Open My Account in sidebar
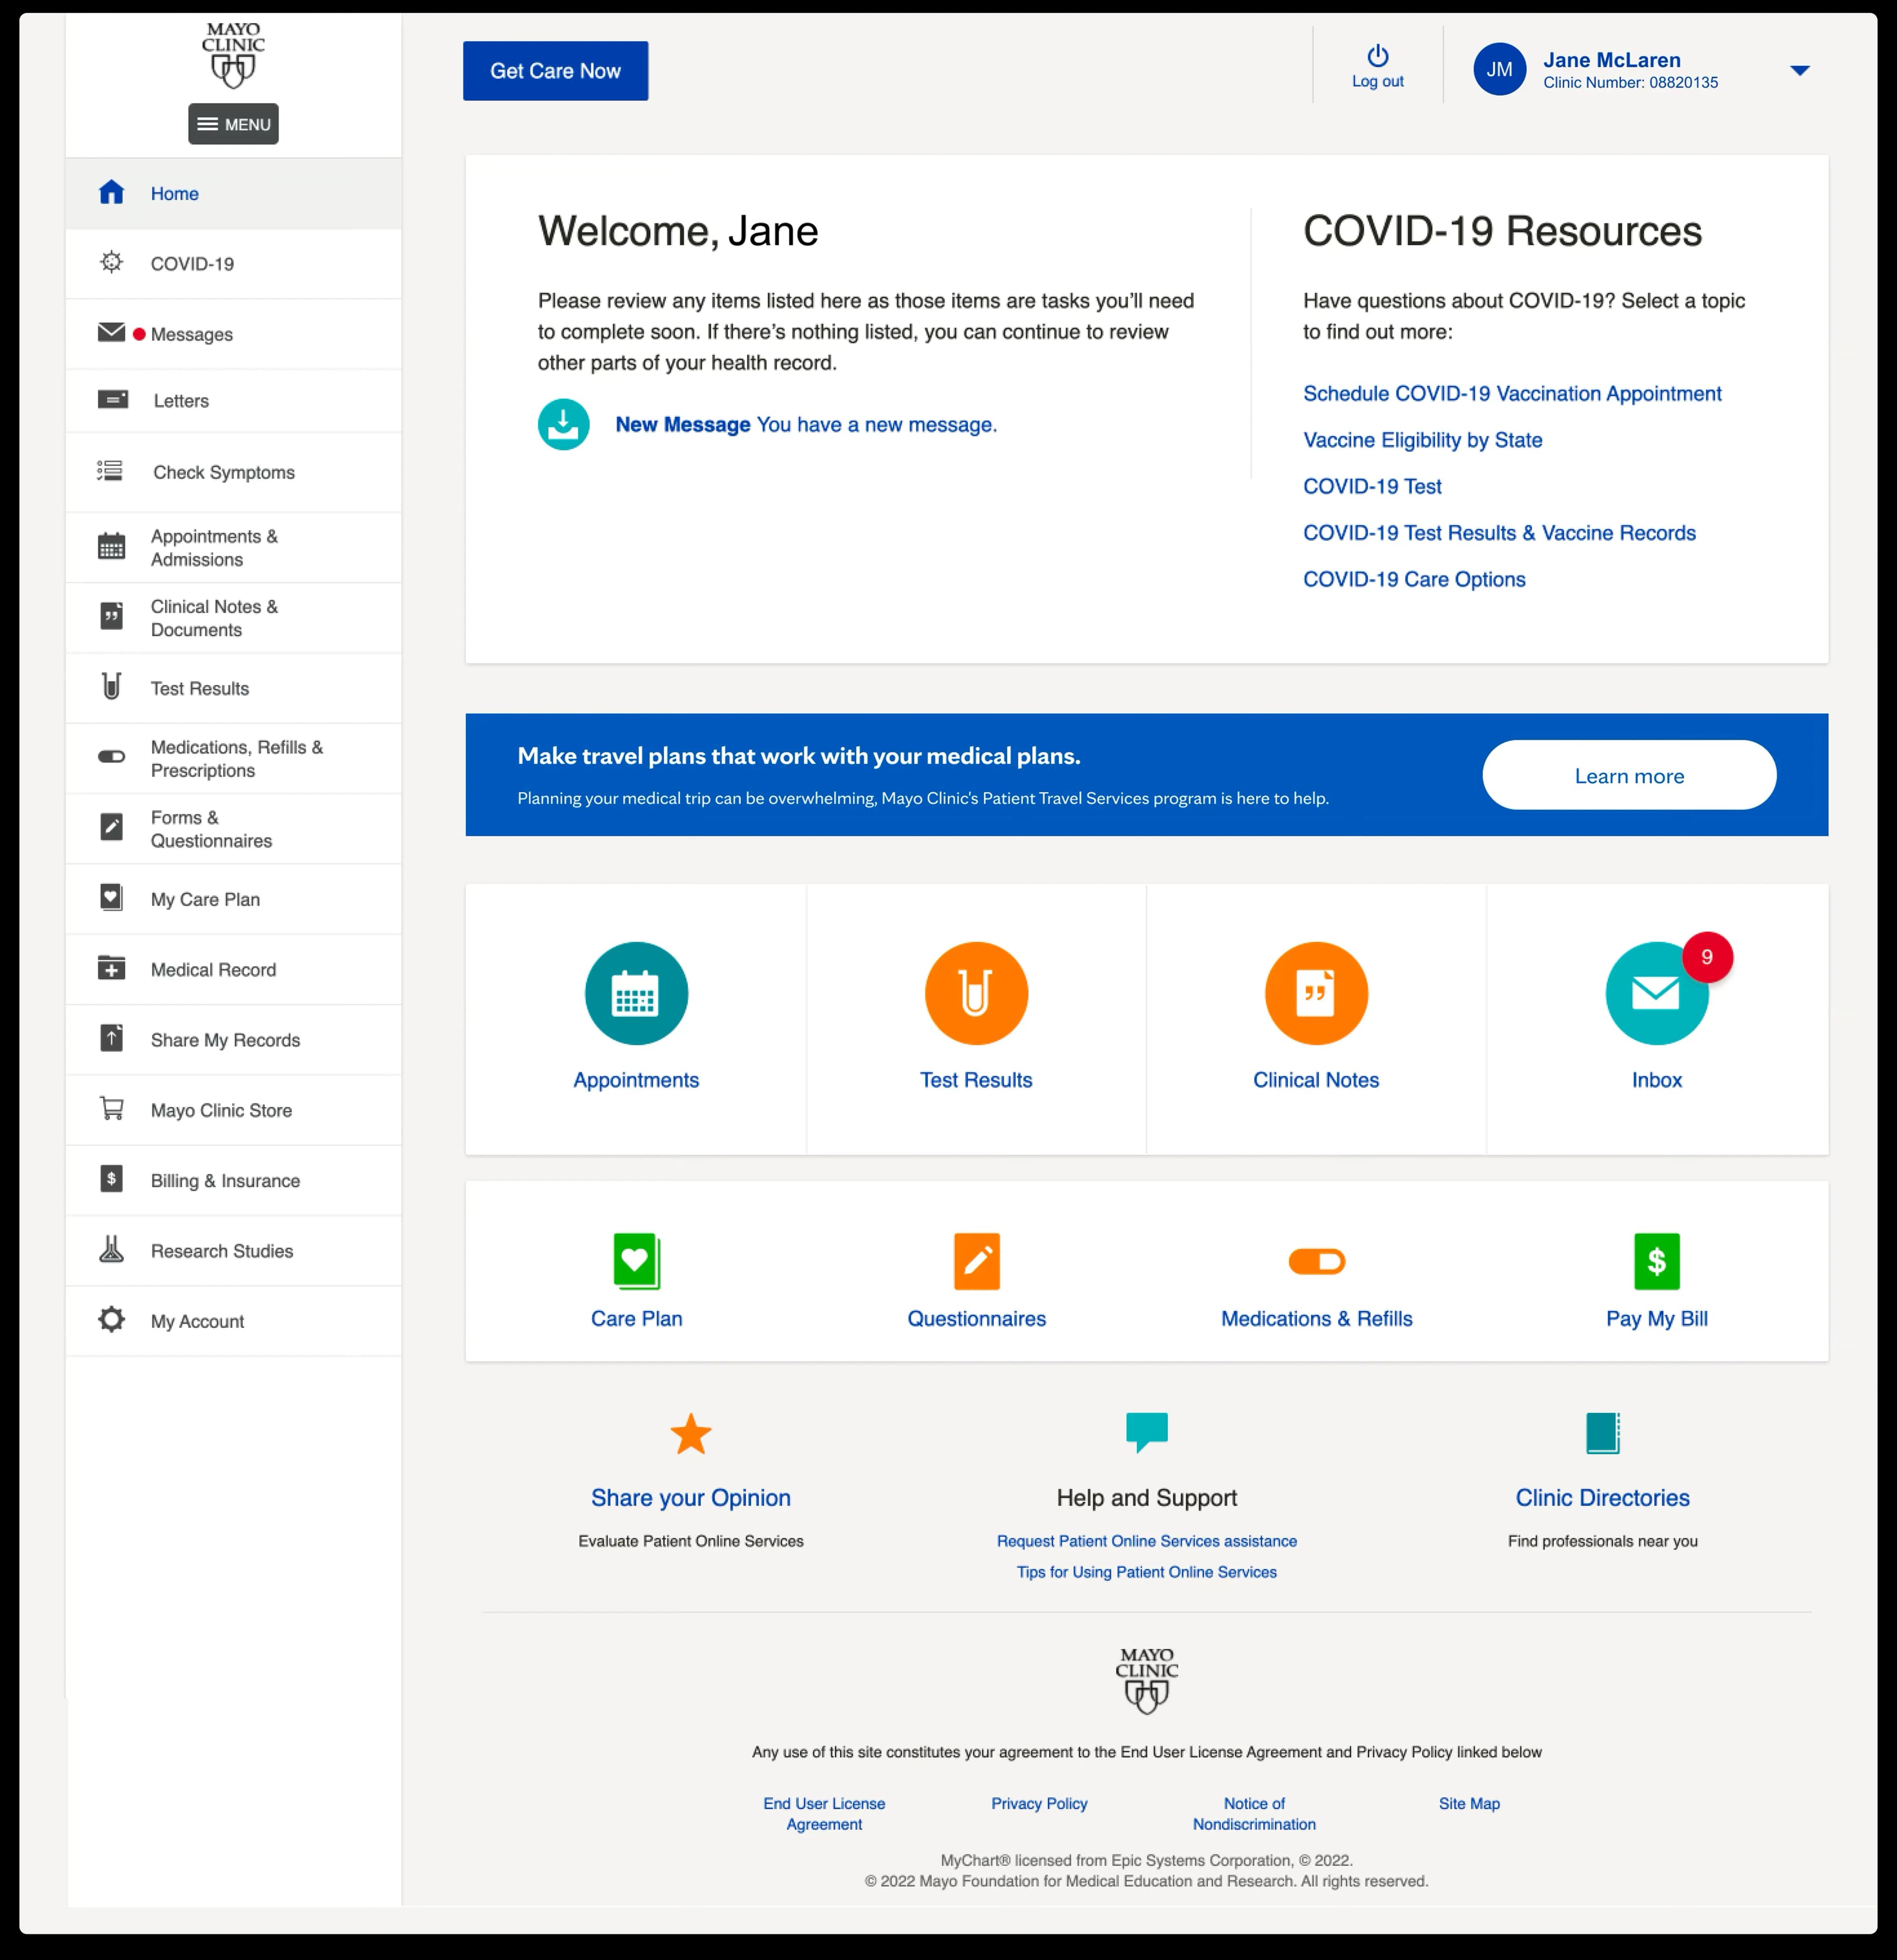 (233, 1321)
